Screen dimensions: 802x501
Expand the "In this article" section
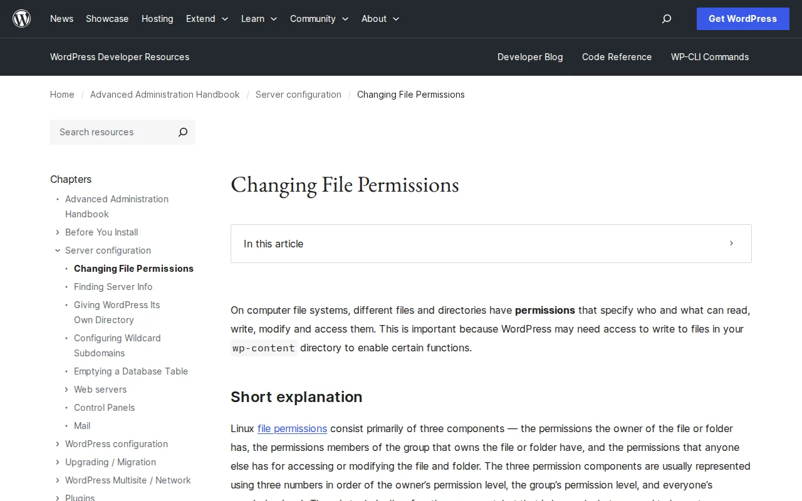tap(731, 244)
